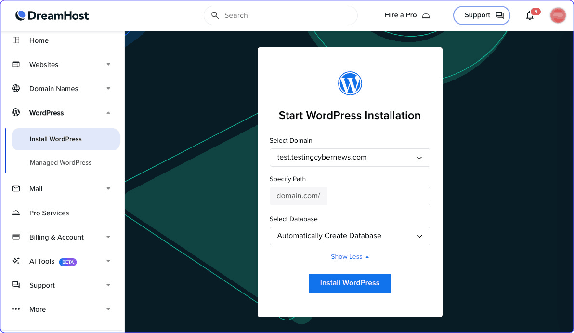Click the BETA badge beside AI Tools
Viewport: 574px width, 333px height.
pos(68,262)
